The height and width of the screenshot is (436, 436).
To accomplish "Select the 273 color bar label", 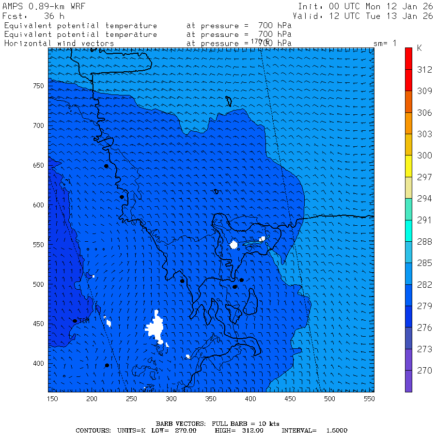I will point(424,349).
